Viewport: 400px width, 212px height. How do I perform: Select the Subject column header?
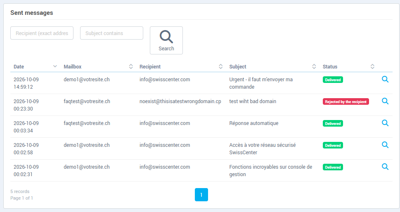[238, 67]
